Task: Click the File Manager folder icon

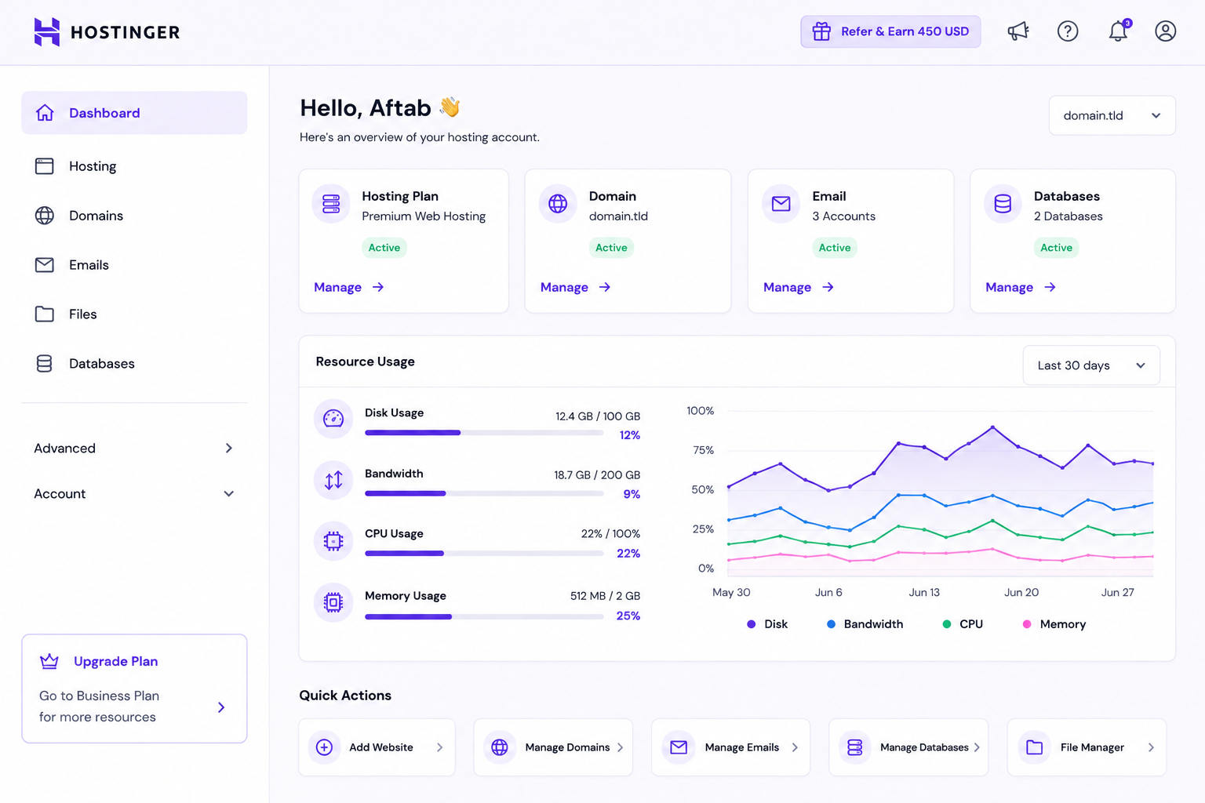Action: 1035,747
